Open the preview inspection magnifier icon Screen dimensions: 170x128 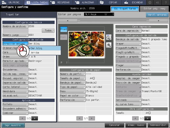pyautogui.click(x=109, y=37)
